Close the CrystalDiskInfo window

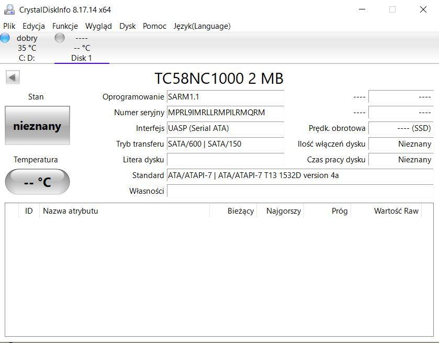423,9
